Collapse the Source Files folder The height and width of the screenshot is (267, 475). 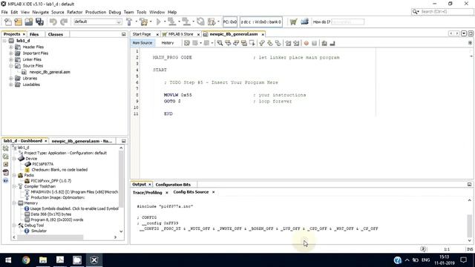pyautogui.click(x=11, y=66)
